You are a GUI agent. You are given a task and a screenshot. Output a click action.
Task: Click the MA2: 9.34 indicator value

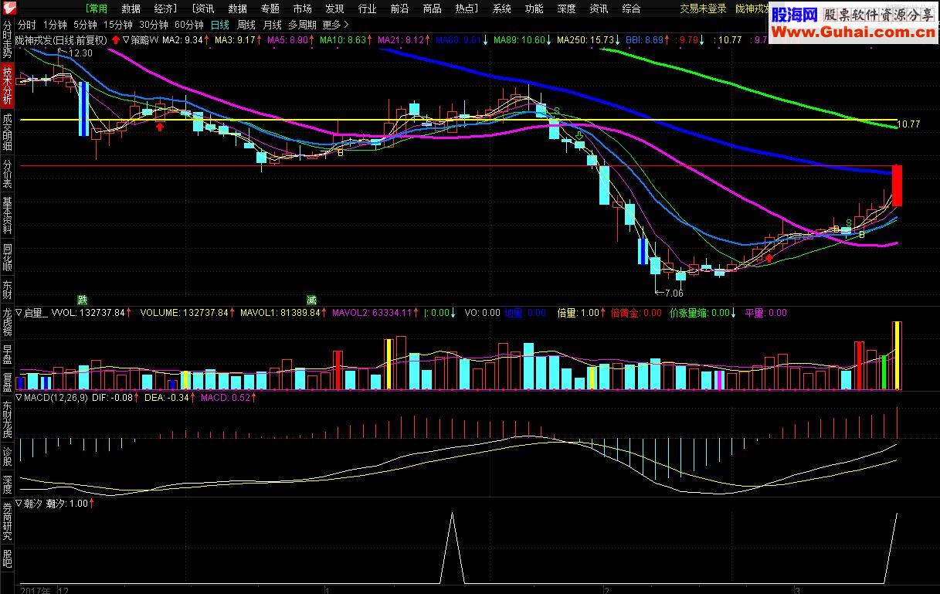point(183,39)
